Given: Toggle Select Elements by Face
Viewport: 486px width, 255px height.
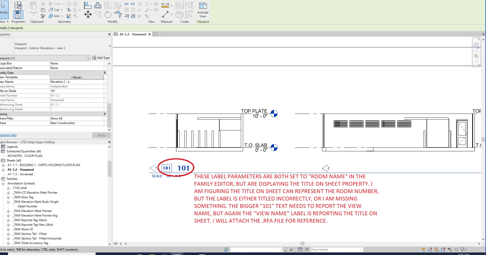Looking at the screenshot, I should (x=443, y=250).
